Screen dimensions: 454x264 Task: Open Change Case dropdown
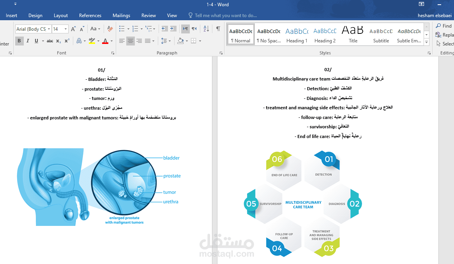tap(95, 29)
